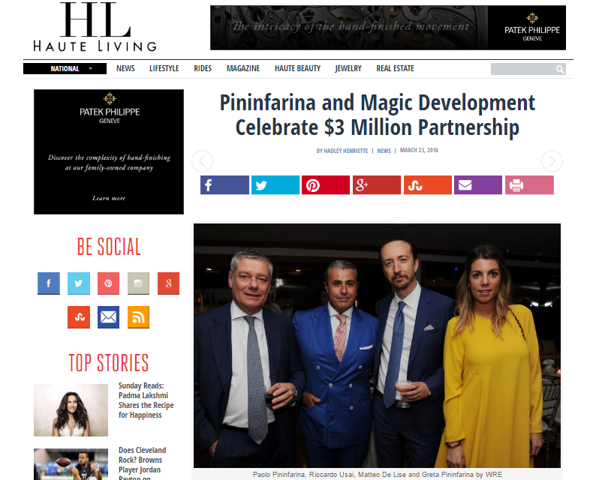Click into the search input field

click(x=522, y=69)
